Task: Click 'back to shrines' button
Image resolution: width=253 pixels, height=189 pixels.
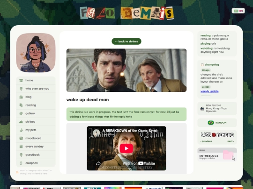Action: click(126, 42)
